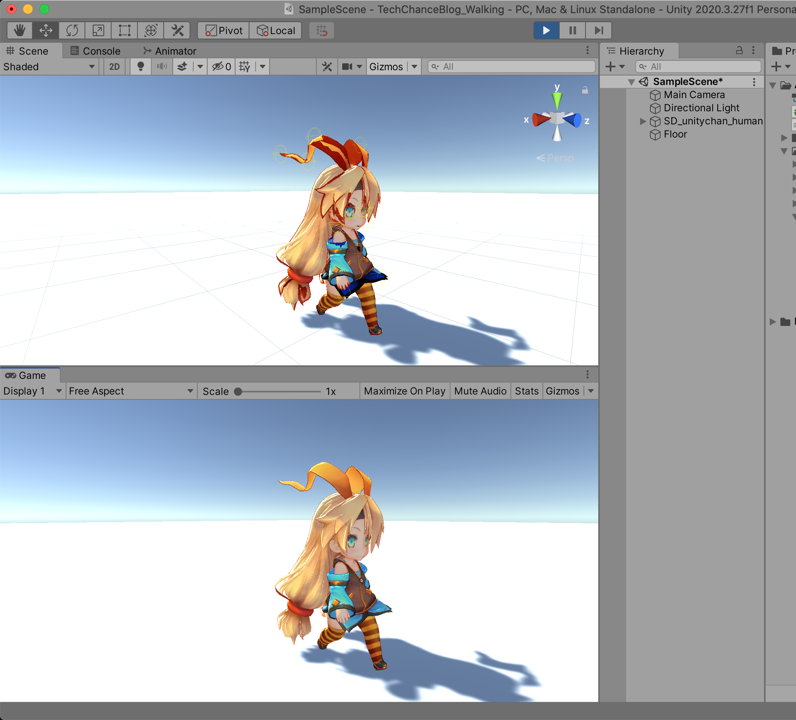Image resolution: width=796 pixels, height=720 pixels.
Task: Select the Scale tool
Action: 98,30
